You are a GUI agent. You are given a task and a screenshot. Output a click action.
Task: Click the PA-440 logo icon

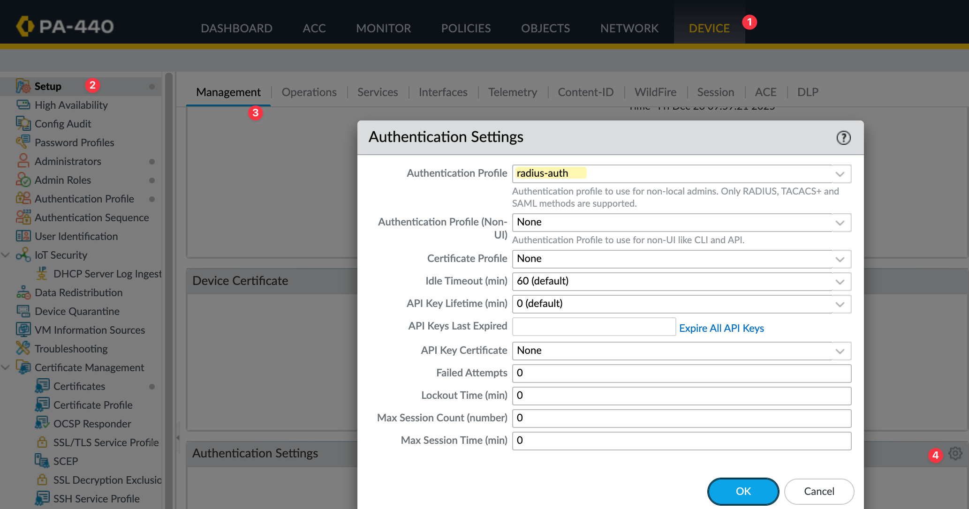point(25,26)
